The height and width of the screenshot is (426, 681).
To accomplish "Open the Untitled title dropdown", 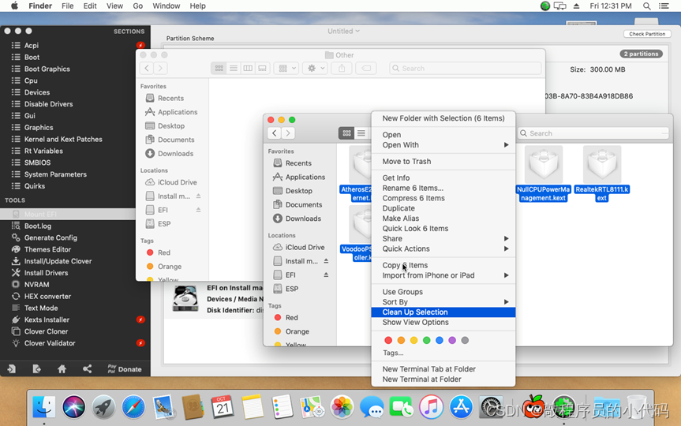I will click(x=343, y=31).
